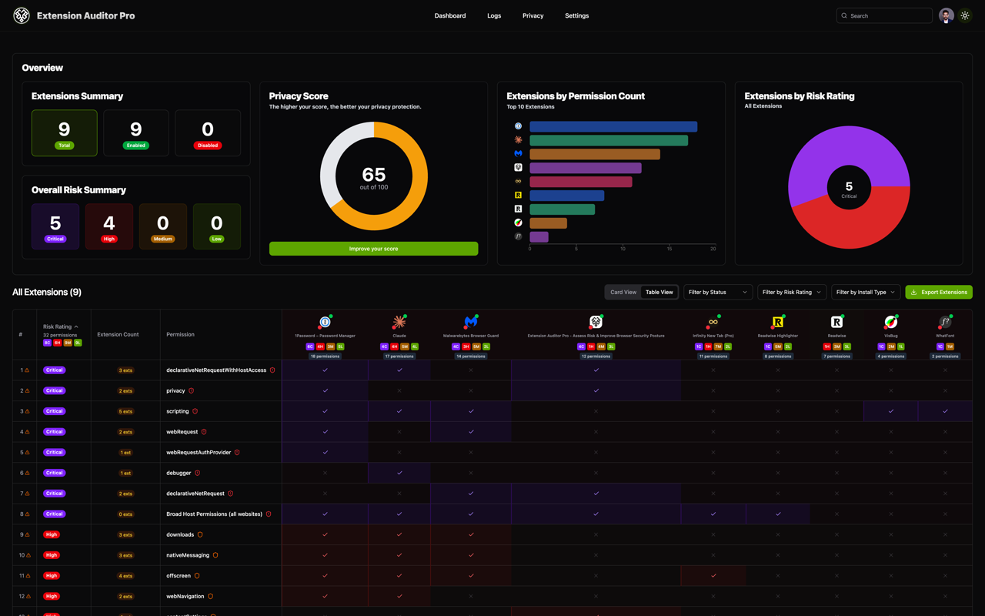Click the Broad Host Permissions (all websites) text
The height and width of the screenshot is (616, 985).
coord(214,514)
